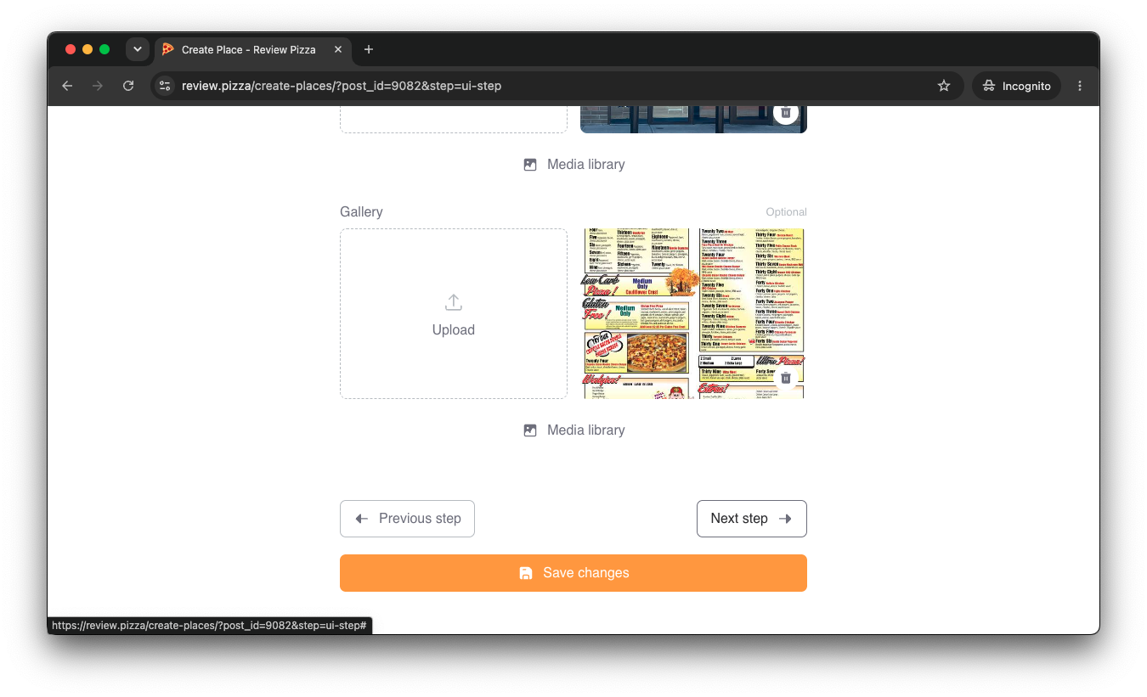Screen dimensions: 1147x697
Task: Reload the page
Action: point(128,86)
